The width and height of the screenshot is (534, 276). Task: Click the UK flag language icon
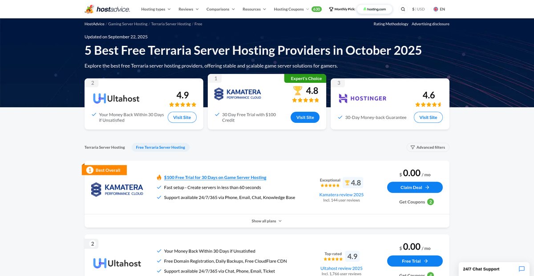[x=436, y=9]
